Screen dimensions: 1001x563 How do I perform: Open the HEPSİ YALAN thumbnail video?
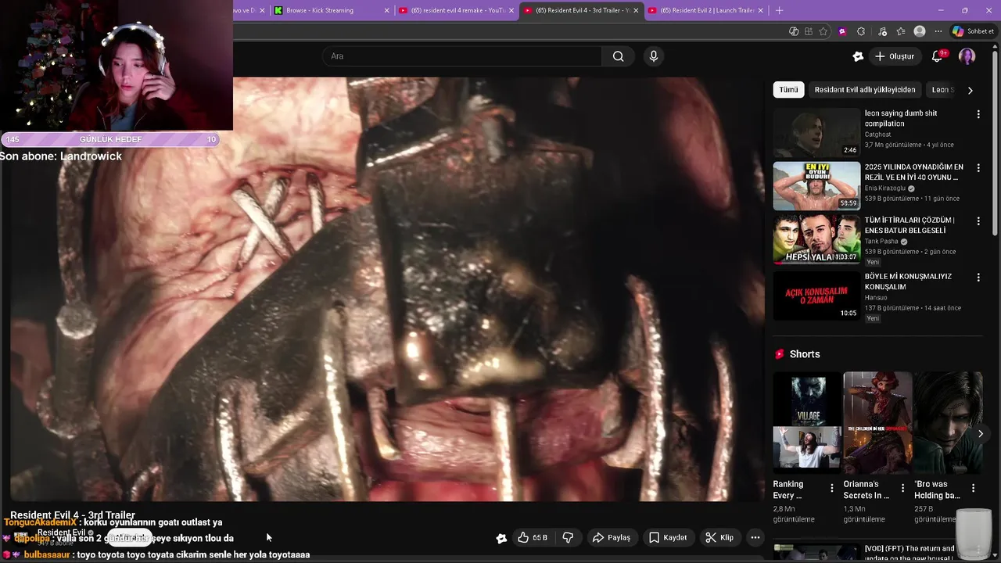[816, 239]
